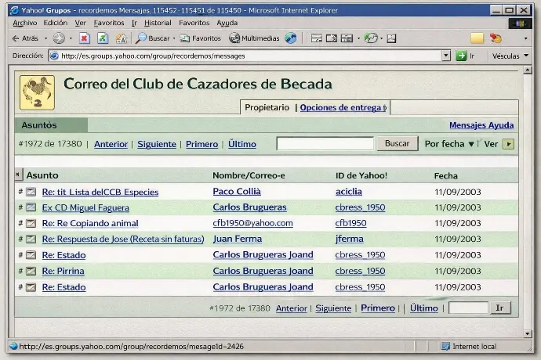Click the yellow folder icon in toolbar
The width and height of the screenshot is (541, 360).
click(x=477, y=38)
